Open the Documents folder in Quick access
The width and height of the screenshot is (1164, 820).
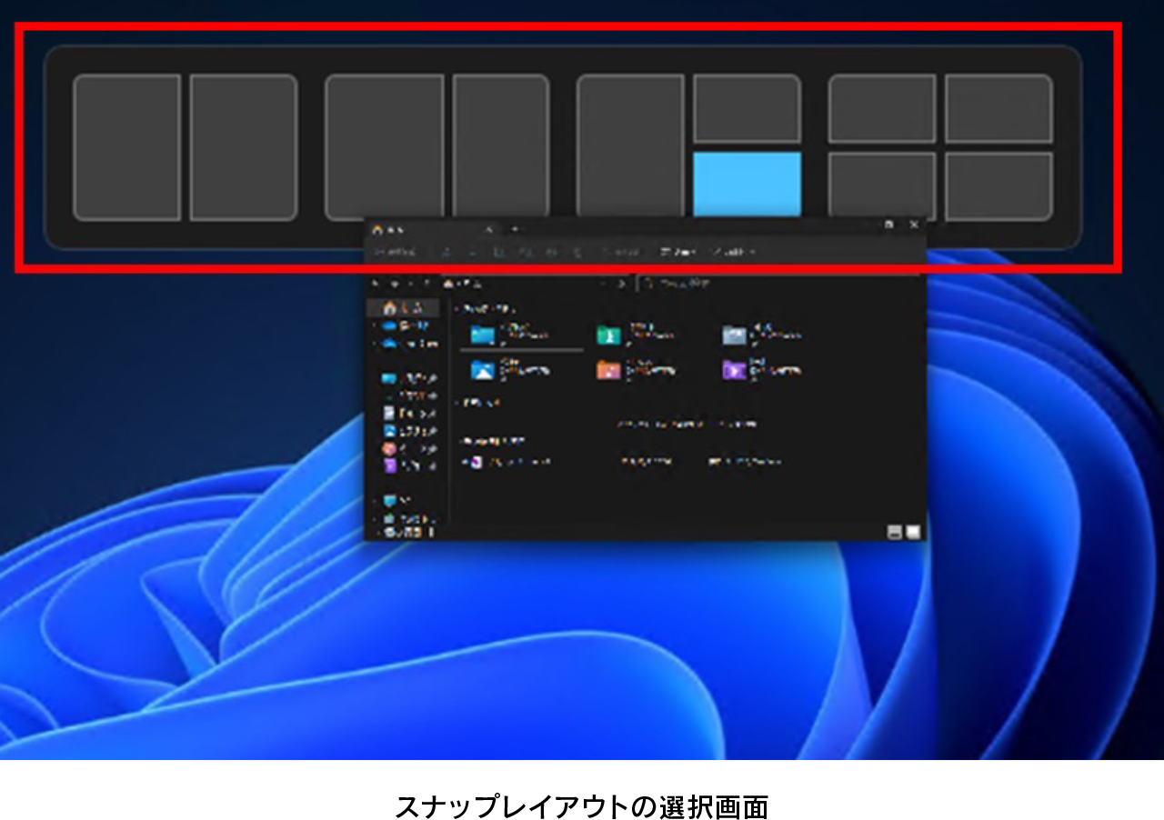[734, 335]
